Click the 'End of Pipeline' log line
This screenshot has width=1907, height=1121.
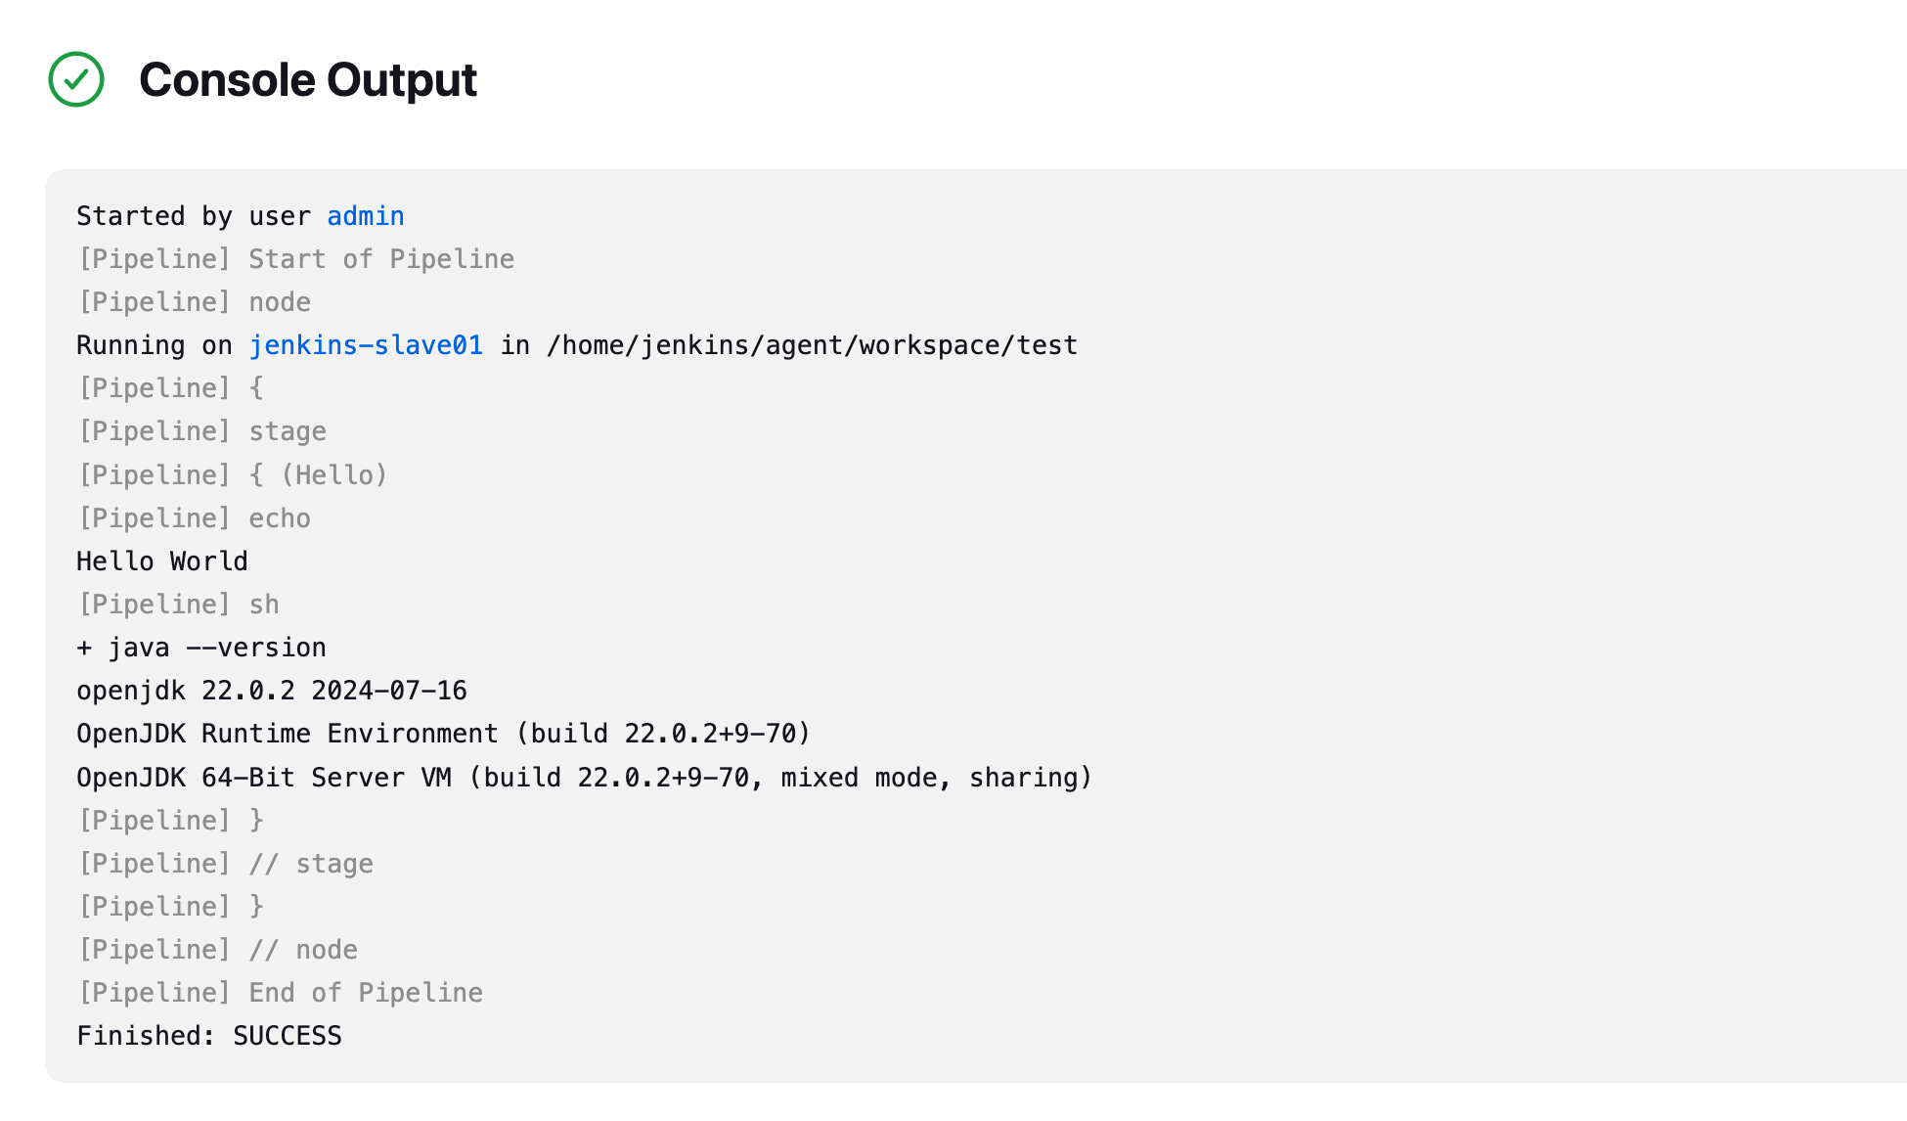(x=280, y=993)
